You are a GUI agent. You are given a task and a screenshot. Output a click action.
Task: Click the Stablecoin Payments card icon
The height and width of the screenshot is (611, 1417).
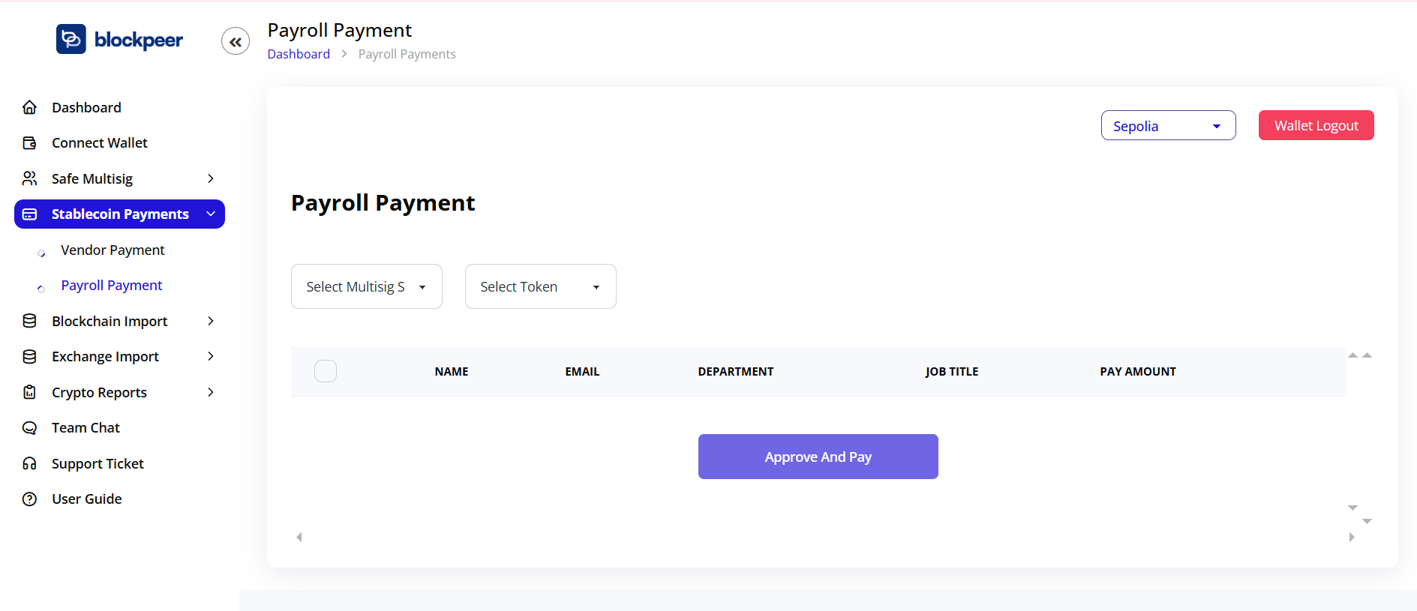click(29, 214)
